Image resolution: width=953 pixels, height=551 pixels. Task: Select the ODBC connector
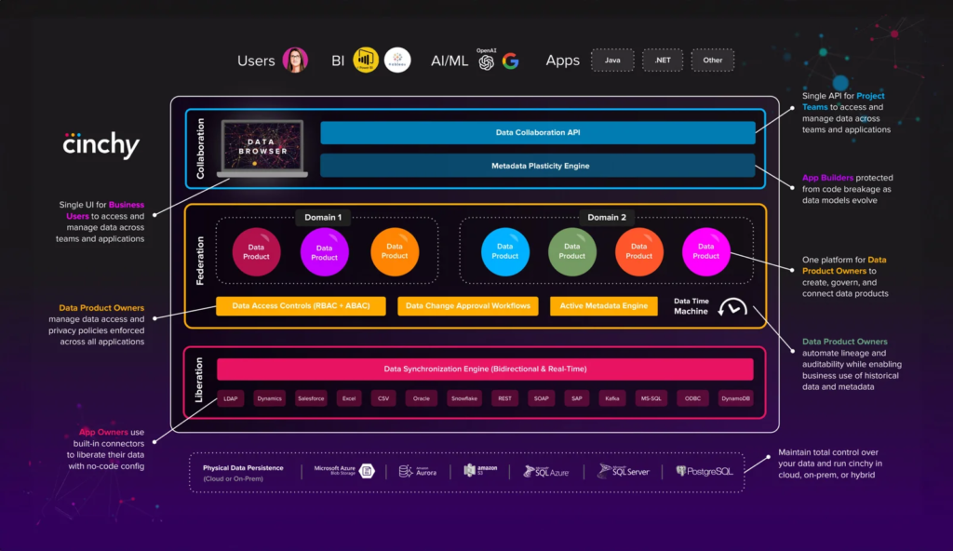click(x=692, y=399)
